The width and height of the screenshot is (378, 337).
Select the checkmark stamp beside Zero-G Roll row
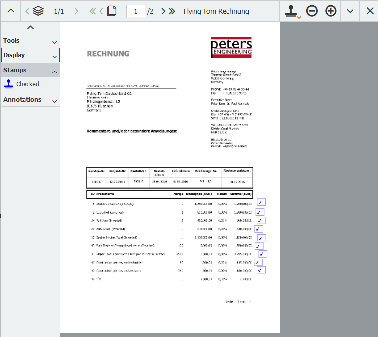coord(259,229)
